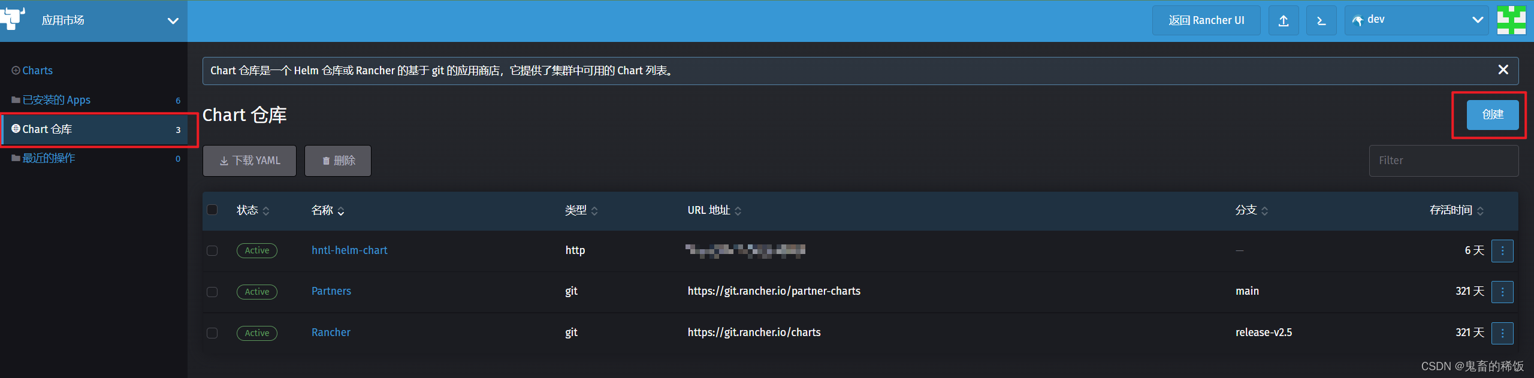Viewport: 1534px width, 378px height.
Task: Sort by the 状态 column
Action: point(253,210)
